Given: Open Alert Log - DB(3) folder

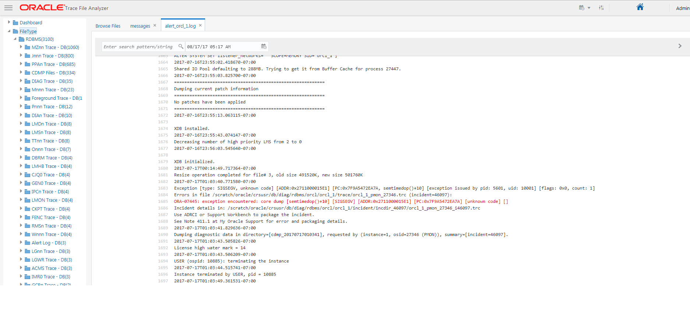Looking at the screenshot, I should click(x=49, y=243).
